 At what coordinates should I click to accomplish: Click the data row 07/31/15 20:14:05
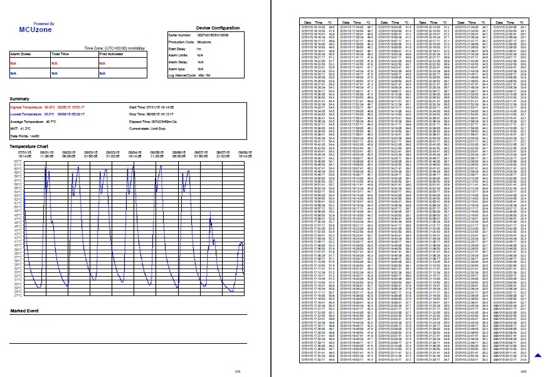tap(433, 27)
